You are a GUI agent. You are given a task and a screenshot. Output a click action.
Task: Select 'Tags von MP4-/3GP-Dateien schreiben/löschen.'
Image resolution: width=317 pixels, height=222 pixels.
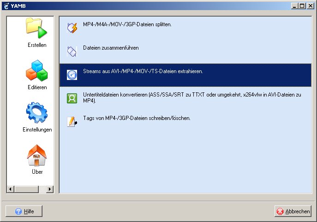185,122
